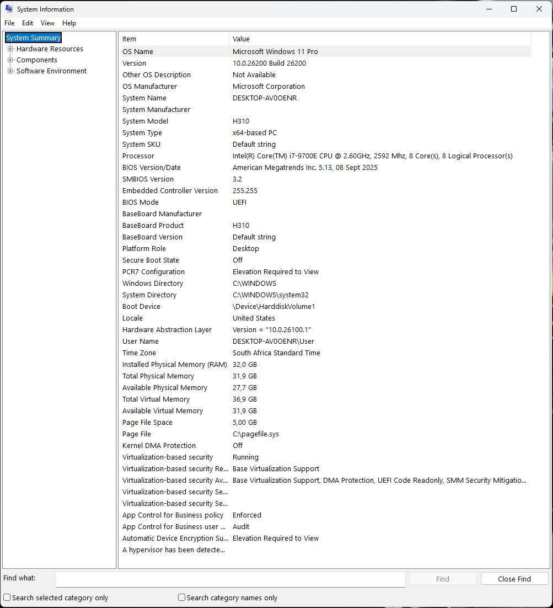The image size is (553, 608).
Task: Open the File menu
Action: [9, 23]
